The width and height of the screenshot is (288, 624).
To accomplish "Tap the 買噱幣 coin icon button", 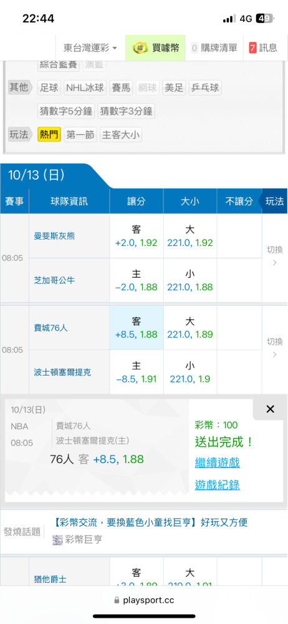I will click(x=156, y=48).
